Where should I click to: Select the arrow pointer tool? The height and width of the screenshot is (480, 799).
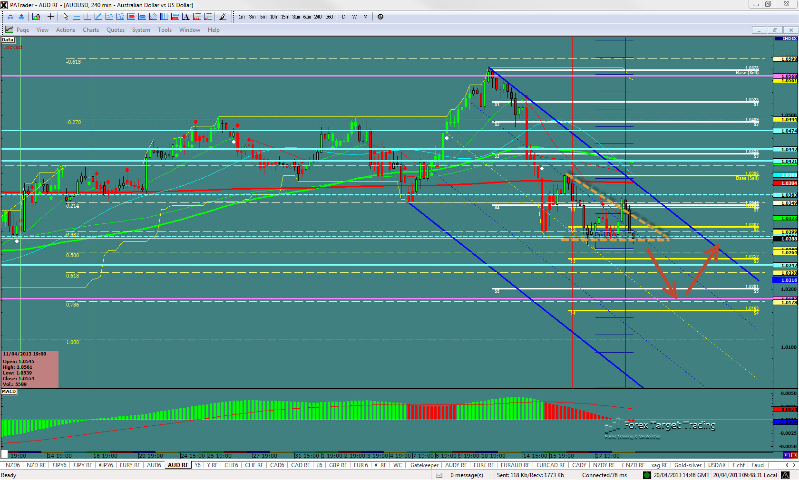coord(66,17)
